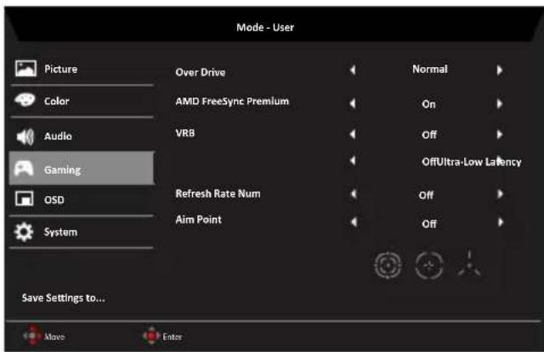Click the Aim Point label
Screen dimensions: 544x352
coord(198,220)
